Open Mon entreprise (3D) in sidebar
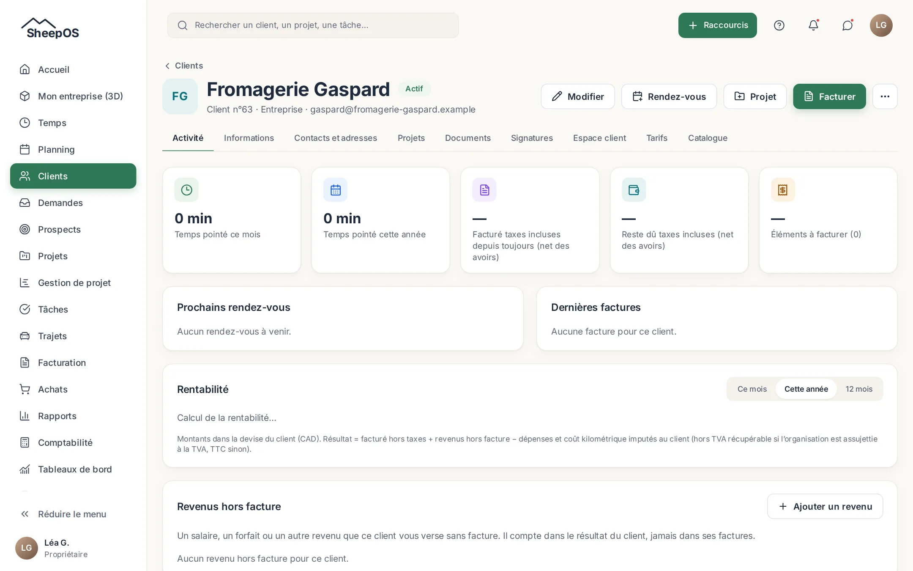Screen dimensions: 913x571 [x=73, y=96]
